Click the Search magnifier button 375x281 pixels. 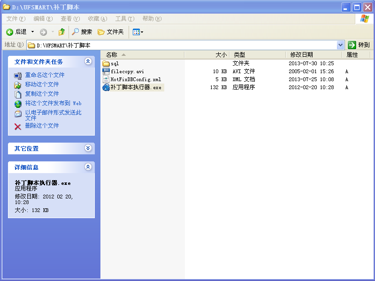point(82,32)
